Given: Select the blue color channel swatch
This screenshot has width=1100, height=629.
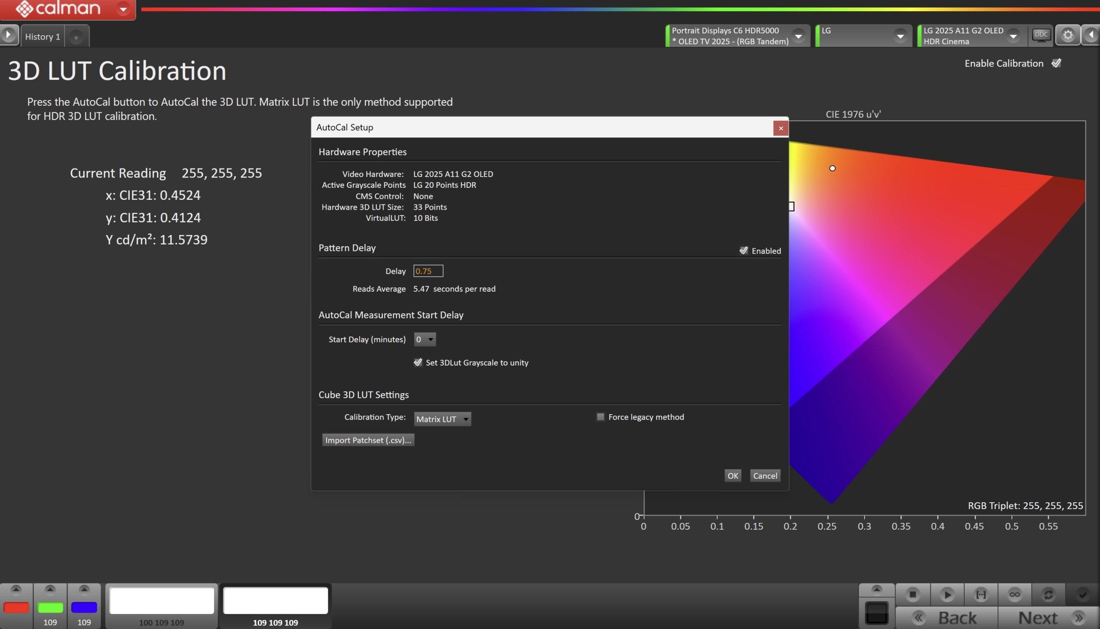Looking at the screenshot, I should pos(84,608).
